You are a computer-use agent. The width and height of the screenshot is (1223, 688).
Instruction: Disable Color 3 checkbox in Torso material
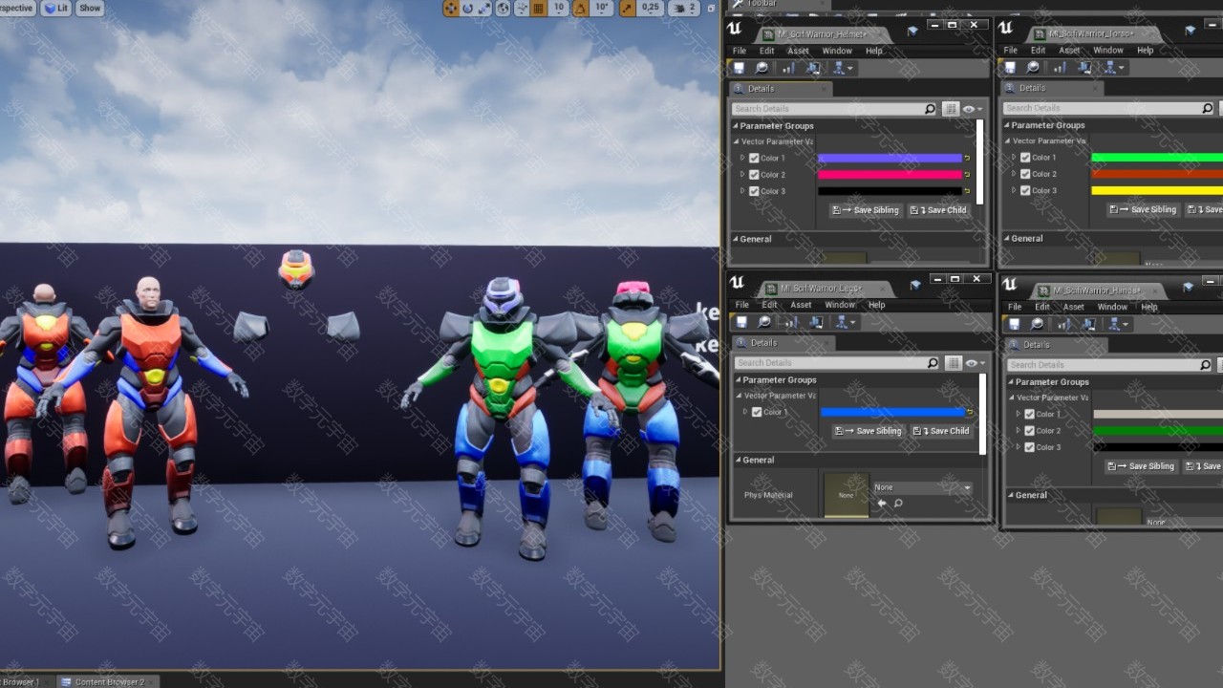(1025, 190)
